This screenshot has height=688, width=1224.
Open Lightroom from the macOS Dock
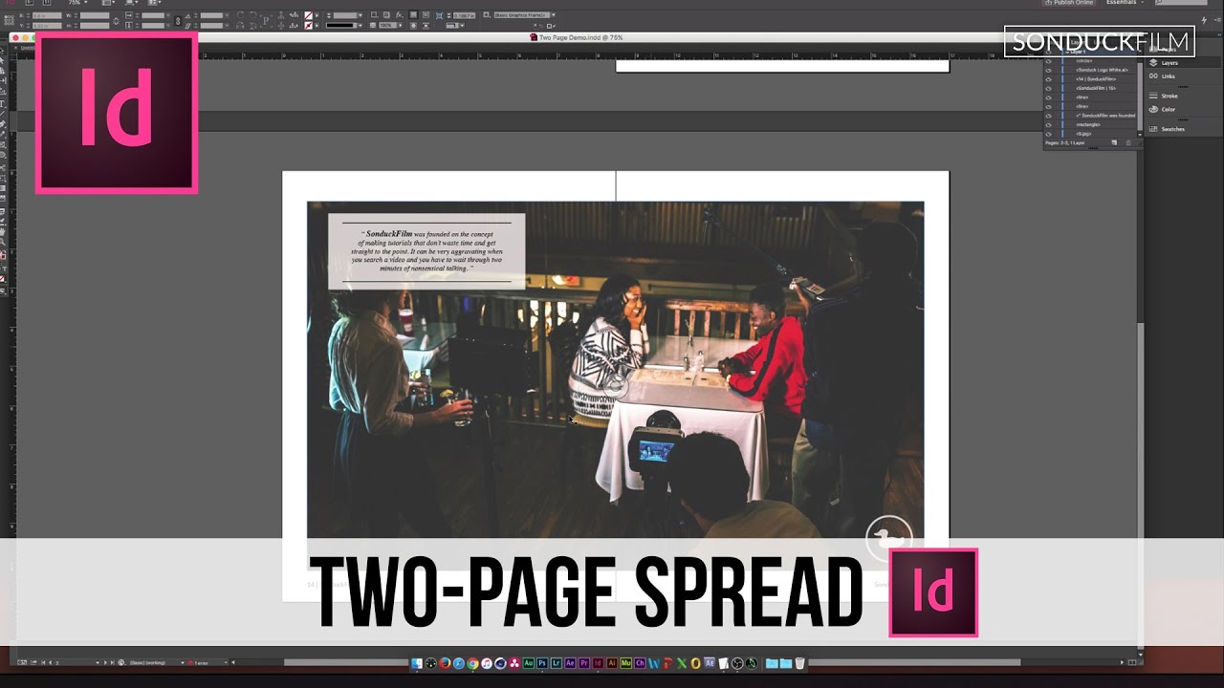click(557, 663)
